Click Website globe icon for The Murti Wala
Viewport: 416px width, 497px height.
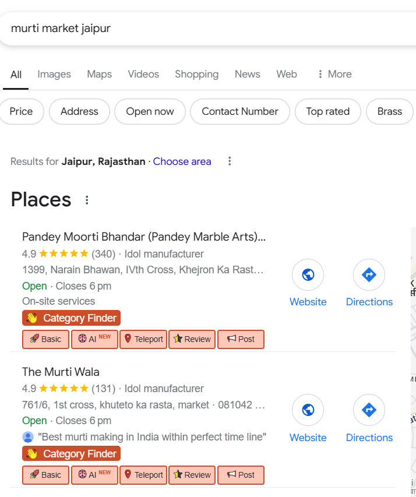coord(308,410)
